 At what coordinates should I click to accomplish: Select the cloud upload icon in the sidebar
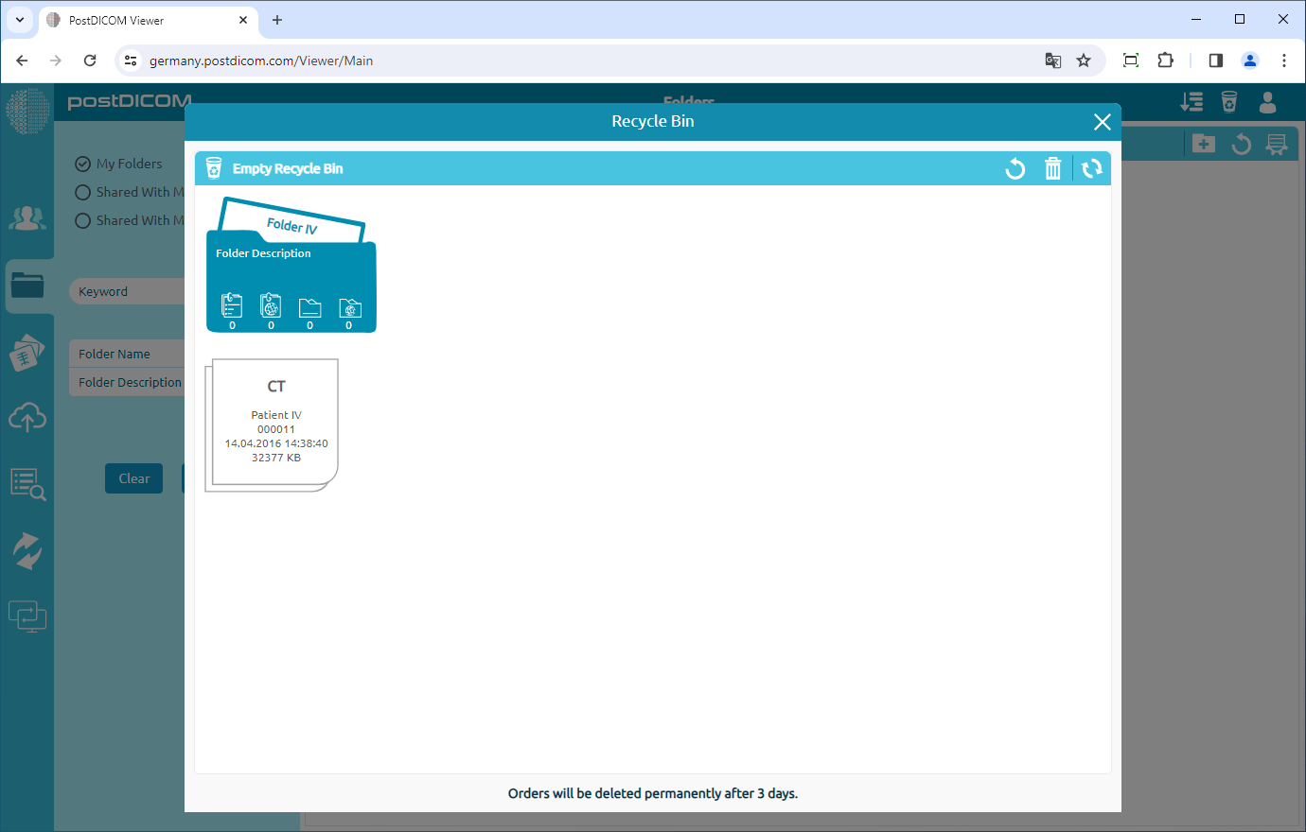[28, 417]
